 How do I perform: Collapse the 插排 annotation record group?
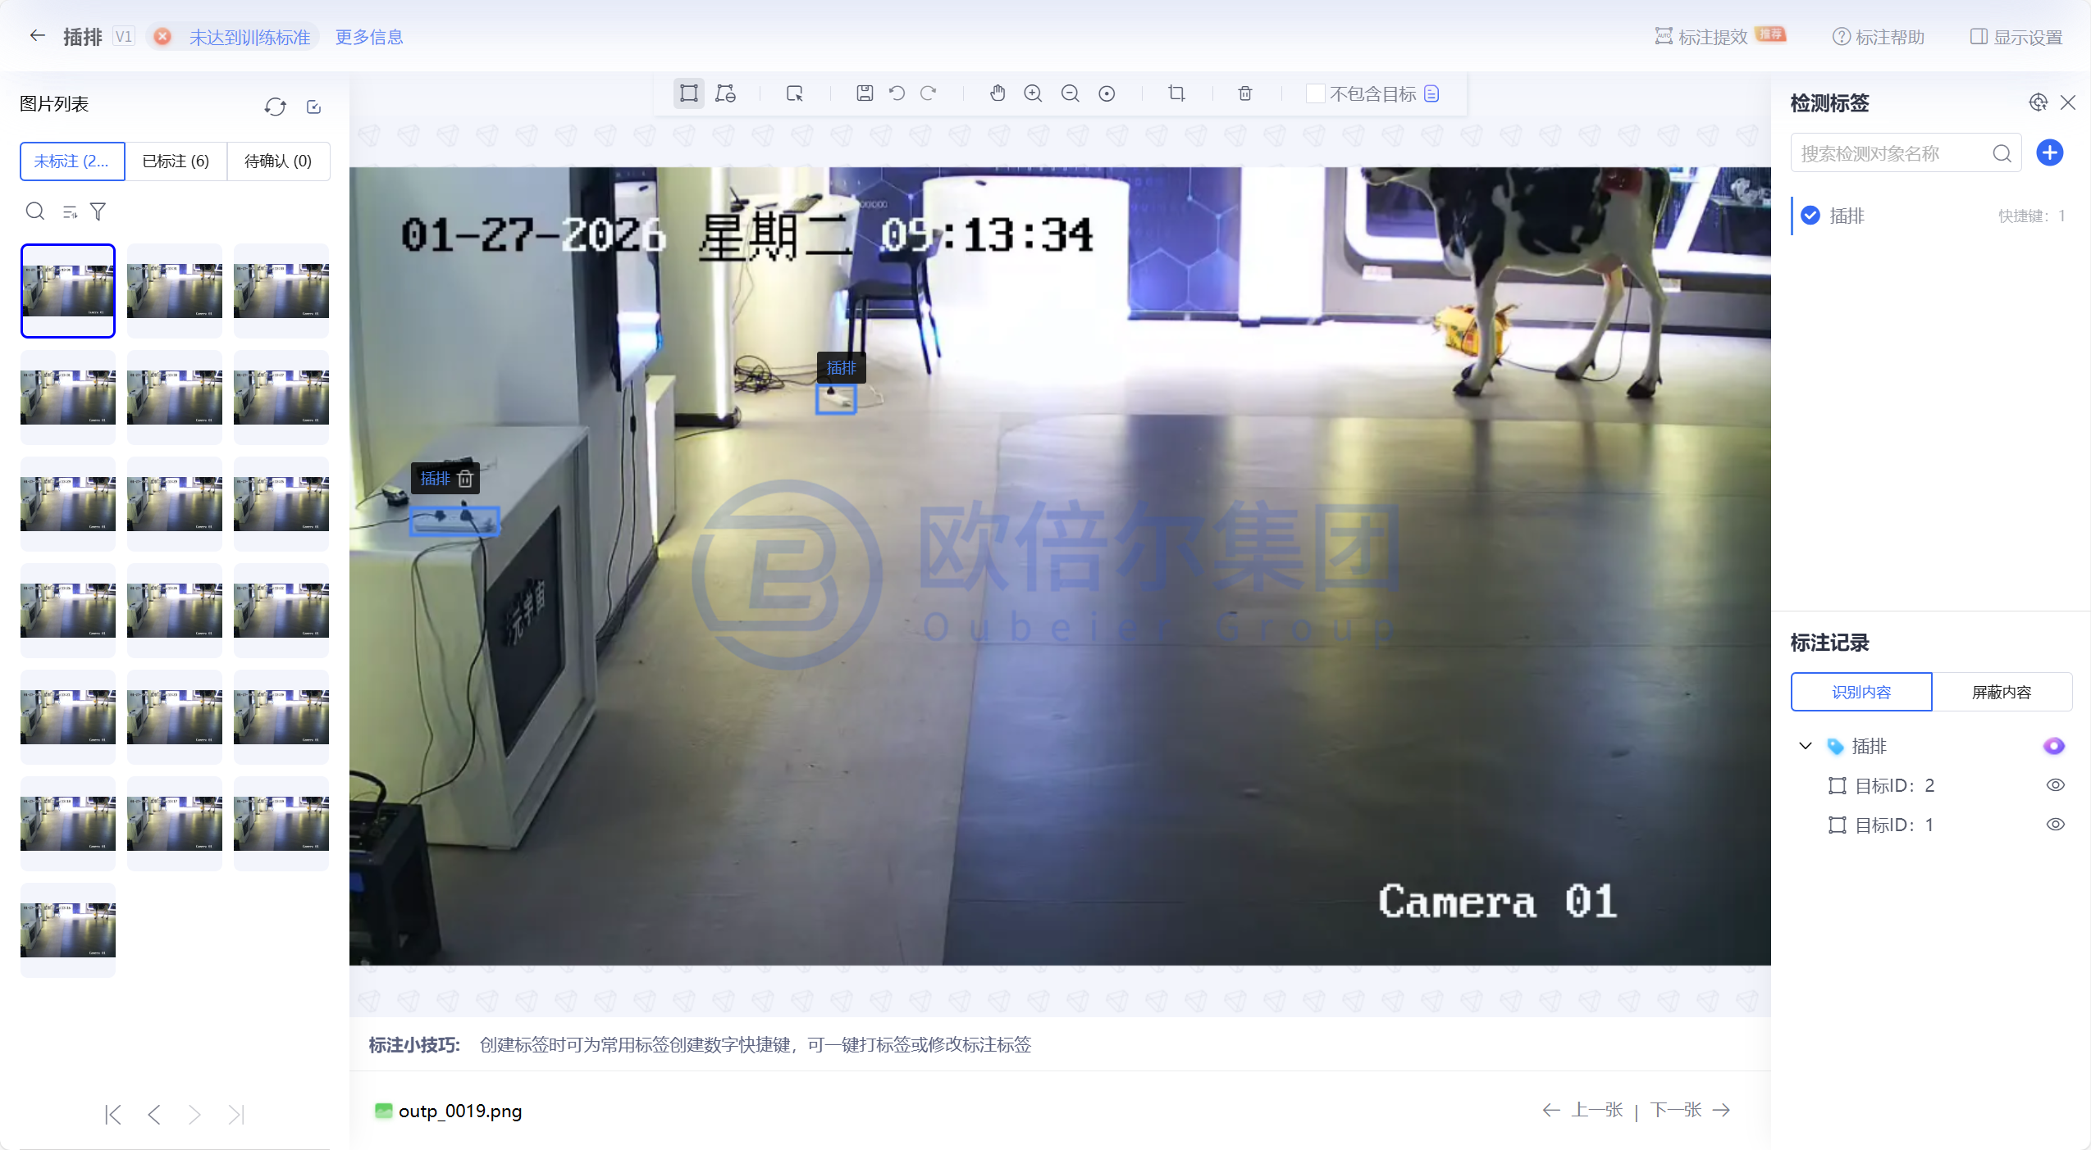1805,746
